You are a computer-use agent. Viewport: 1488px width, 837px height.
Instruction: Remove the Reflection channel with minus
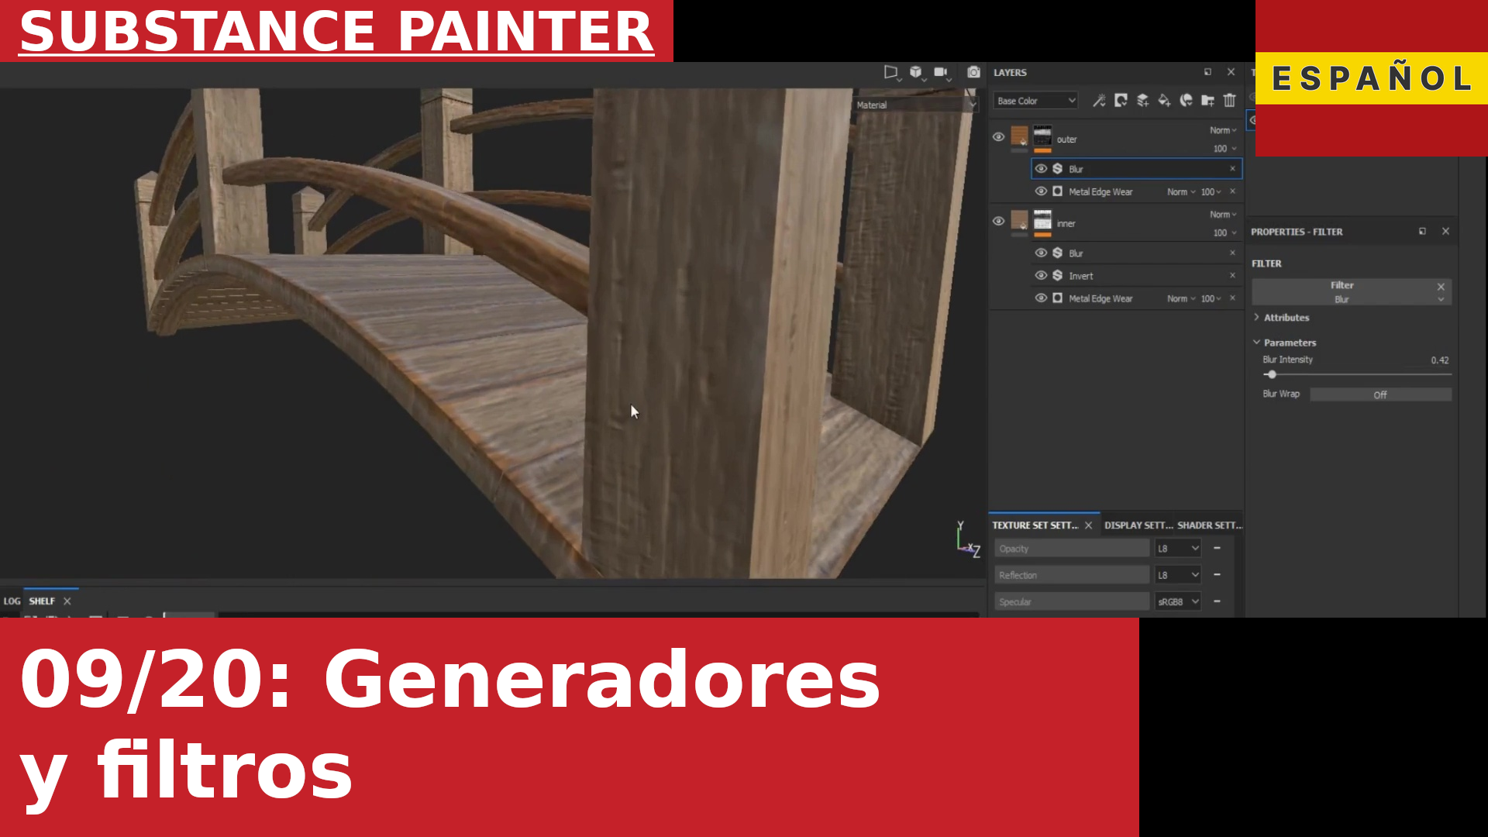click(1217, 574)
